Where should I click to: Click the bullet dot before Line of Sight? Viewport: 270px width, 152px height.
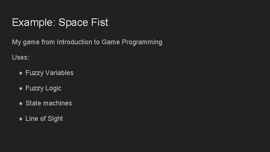[21, 119]
